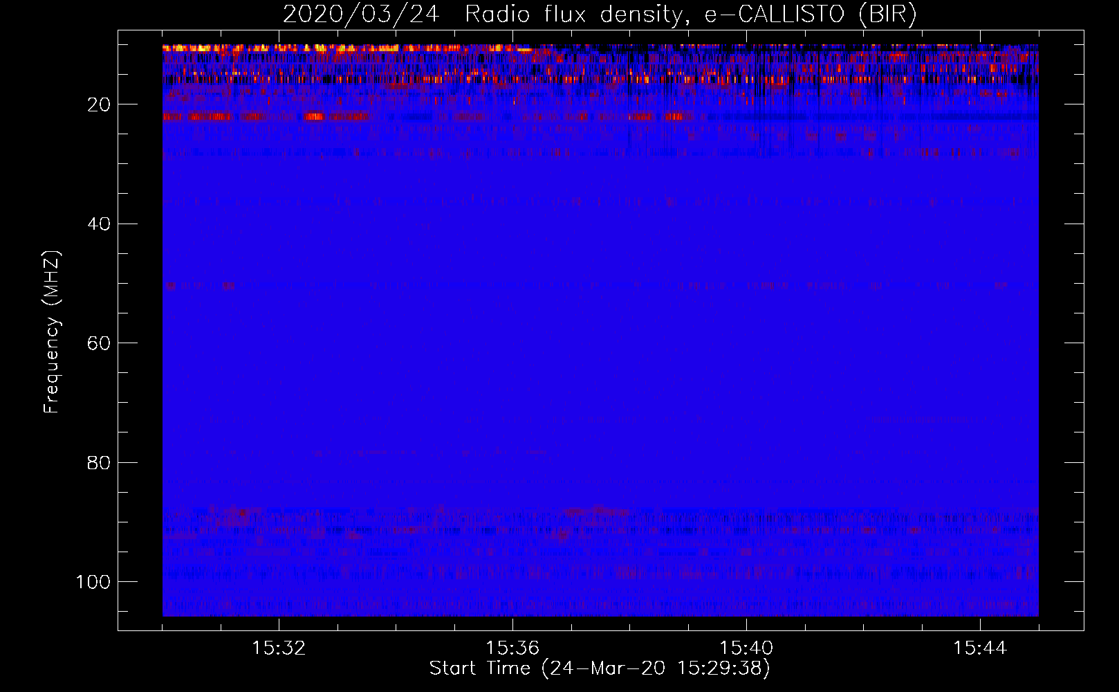Image resolution: width=1119 pixels, height=692 pixels.
Task: Click the 15:36 time tick label
Action: (512, 648)
